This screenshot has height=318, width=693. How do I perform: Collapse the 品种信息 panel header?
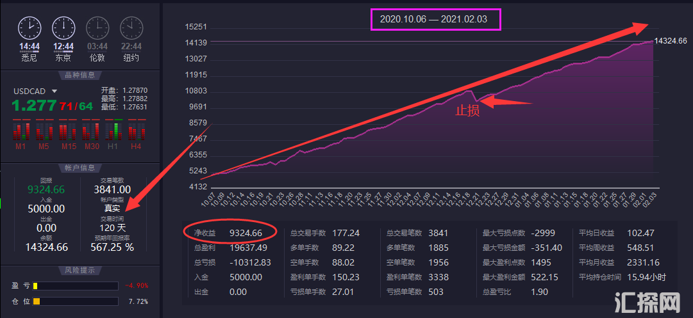(x=80, y=75)
